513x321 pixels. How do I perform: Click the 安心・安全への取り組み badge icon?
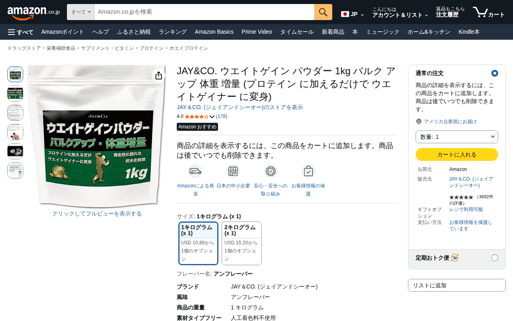[271, 171]
